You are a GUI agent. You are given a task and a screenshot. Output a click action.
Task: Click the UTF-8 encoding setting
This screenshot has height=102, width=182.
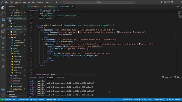[x=144, y=99]
